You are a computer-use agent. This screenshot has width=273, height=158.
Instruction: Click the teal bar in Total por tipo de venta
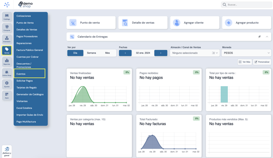(224, 94)
